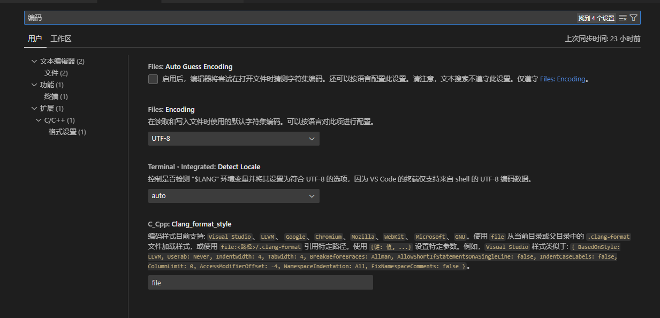Follow the Files: Encoding link
Viewport: 660px width, 318px height.
(563, 79)
